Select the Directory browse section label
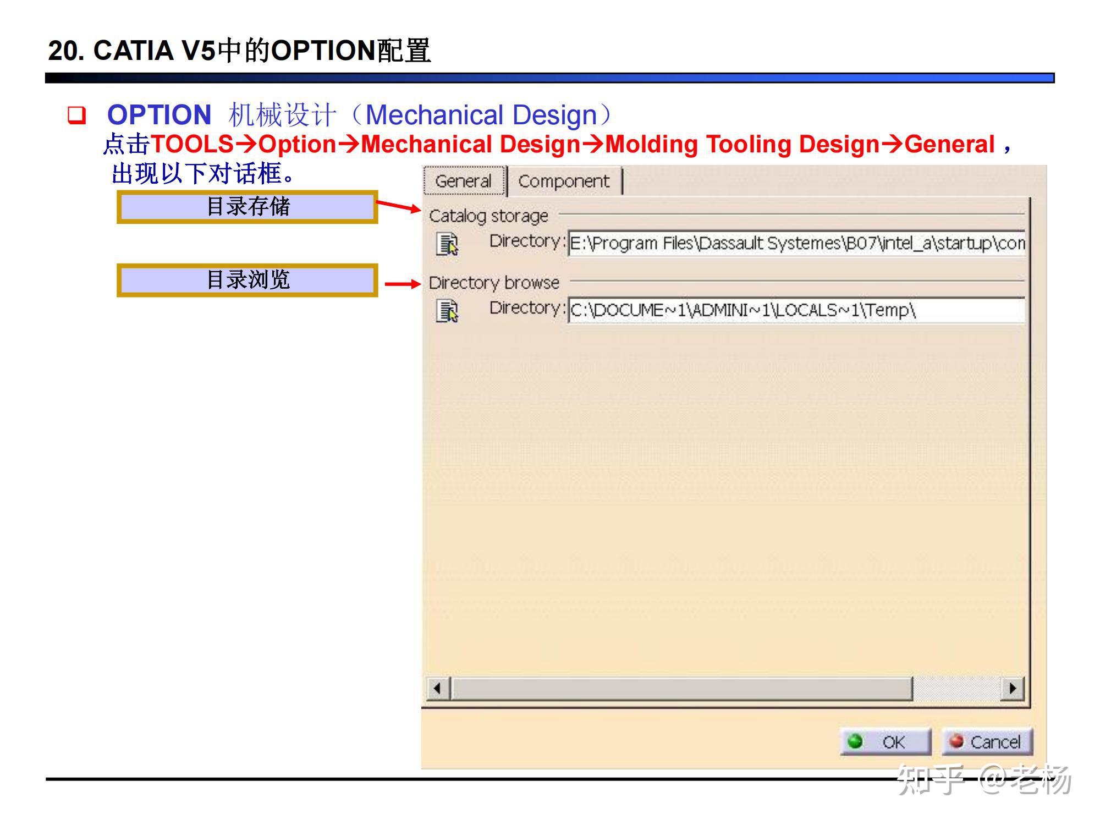The height and width of the screenshot is (825, 1100). 494,283
